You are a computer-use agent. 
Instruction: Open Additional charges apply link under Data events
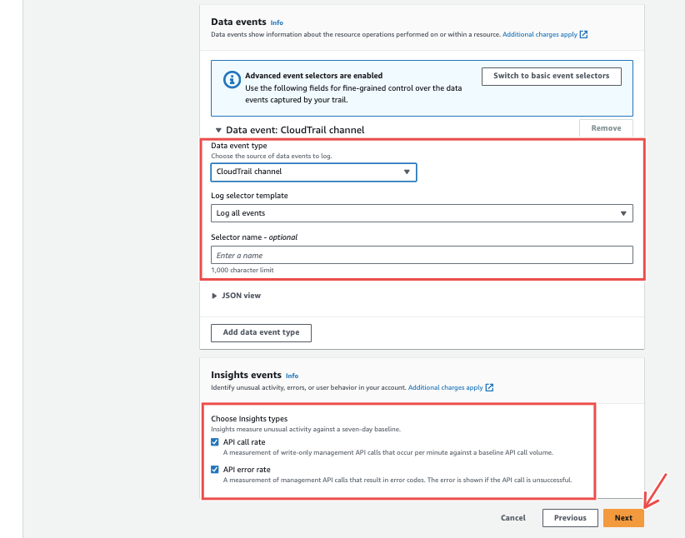click(x=539, y=35)
